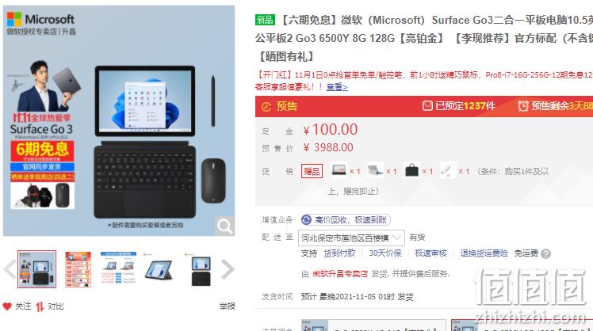The width and height of the screenshot is (593, 331).
Task: Click the 高价回收 recycle icon
Action: pyautogui.click(x=306, y=219)
